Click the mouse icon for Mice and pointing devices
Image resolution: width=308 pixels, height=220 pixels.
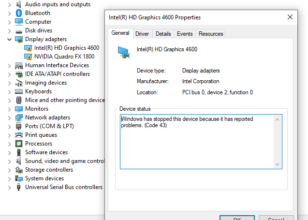[19, 100]
